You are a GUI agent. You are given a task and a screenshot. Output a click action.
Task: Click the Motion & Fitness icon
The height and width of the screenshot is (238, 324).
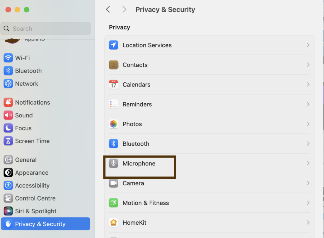click(x=114, y=203)
